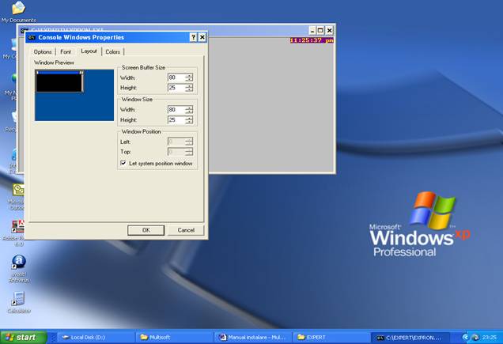Click the system tray notification icon
Image resolution: width=503 pixels, height=344 pixels.
pyautogui.click(x=475, y=337)
